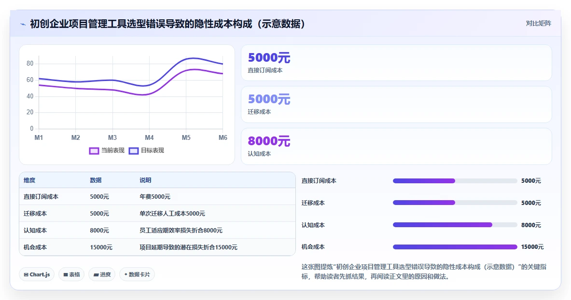Click the wave icon beside the title

23,25
